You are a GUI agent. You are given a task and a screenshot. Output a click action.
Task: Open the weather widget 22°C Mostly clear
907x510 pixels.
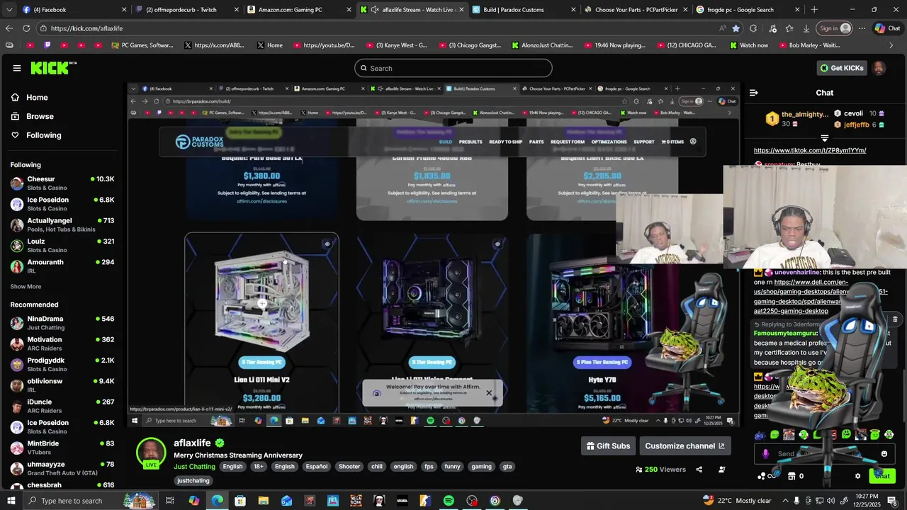click(x=737, y=501)
